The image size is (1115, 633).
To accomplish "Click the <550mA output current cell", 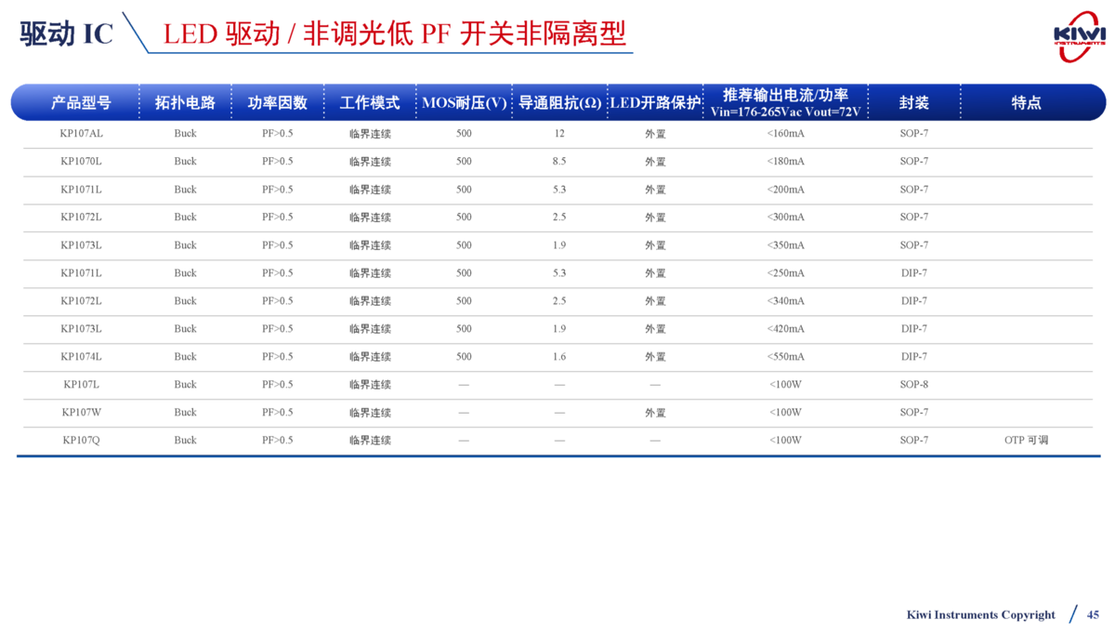I will click(785, 357).
